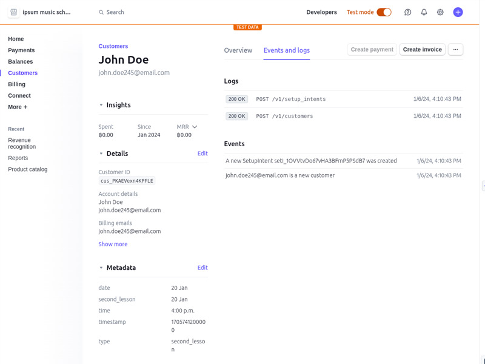This screenshot has height=364, width=485.
Task: Expand More in the sidebar
Action: click(18, 107)
